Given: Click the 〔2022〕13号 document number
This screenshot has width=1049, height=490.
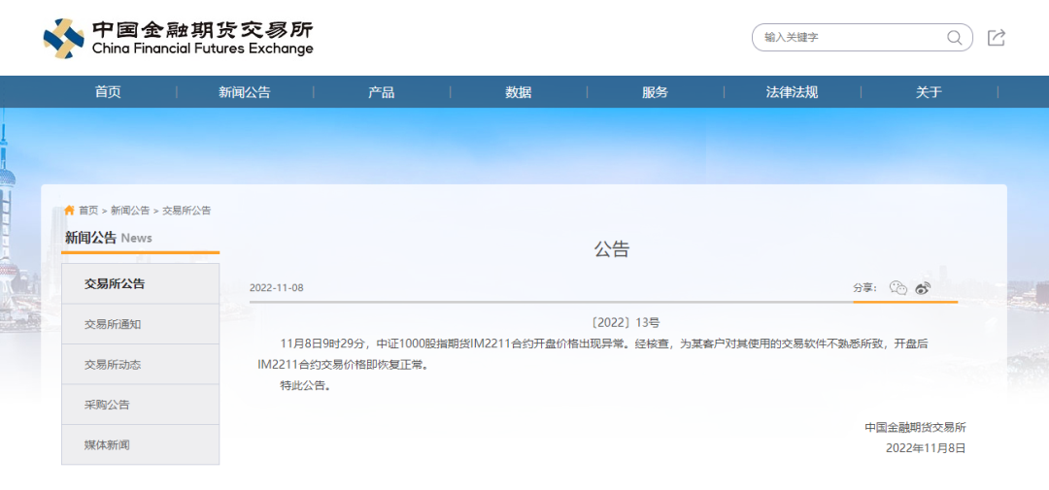Looking at the screenshot, I should pos(625,323).
